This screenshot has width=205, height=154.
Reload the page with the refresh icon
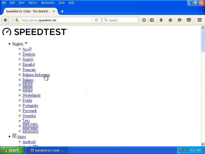point(97,20)
